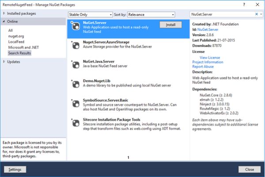Click the Demo.Nuget.Lib package icon
265x177 pixels.
75,84
